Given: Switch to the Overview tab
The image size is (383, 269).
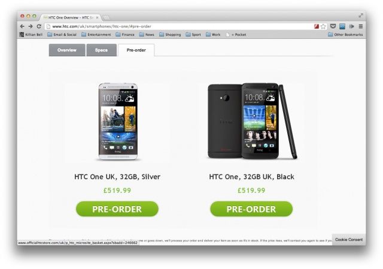Looking at the screenshot, I should click(x=67, y=50).
